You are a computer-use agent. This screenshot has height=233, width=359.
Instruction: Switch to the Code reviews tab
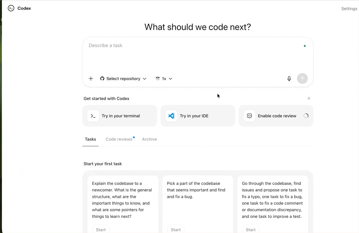[119, 139]
